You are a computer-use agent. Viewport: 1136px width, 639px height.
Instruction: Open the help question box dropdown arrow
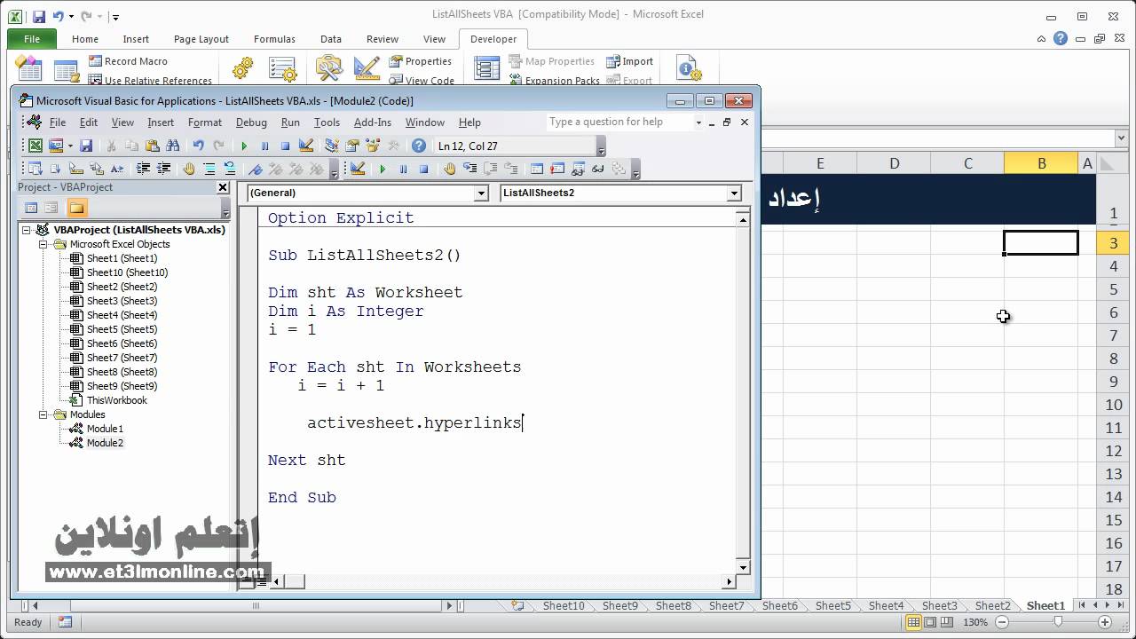[698, 122]
